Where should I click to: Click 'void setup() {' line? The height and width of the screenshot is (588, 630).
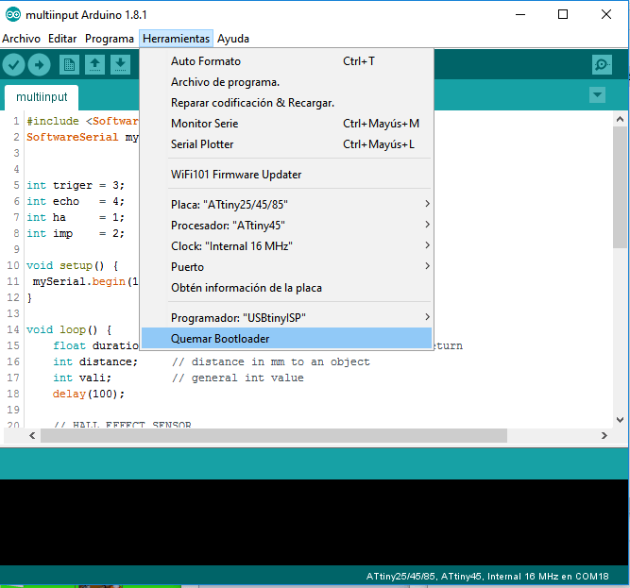(73, 266)
